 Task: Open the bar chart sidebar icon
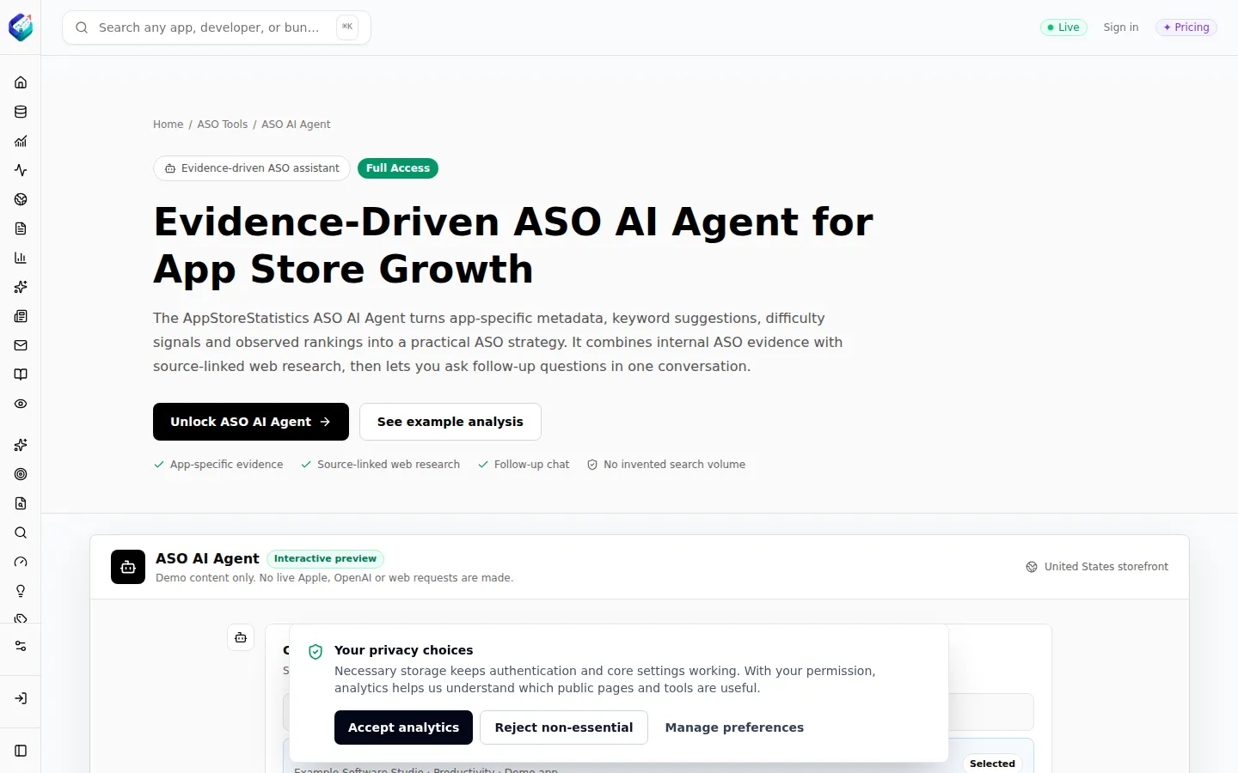21,258
